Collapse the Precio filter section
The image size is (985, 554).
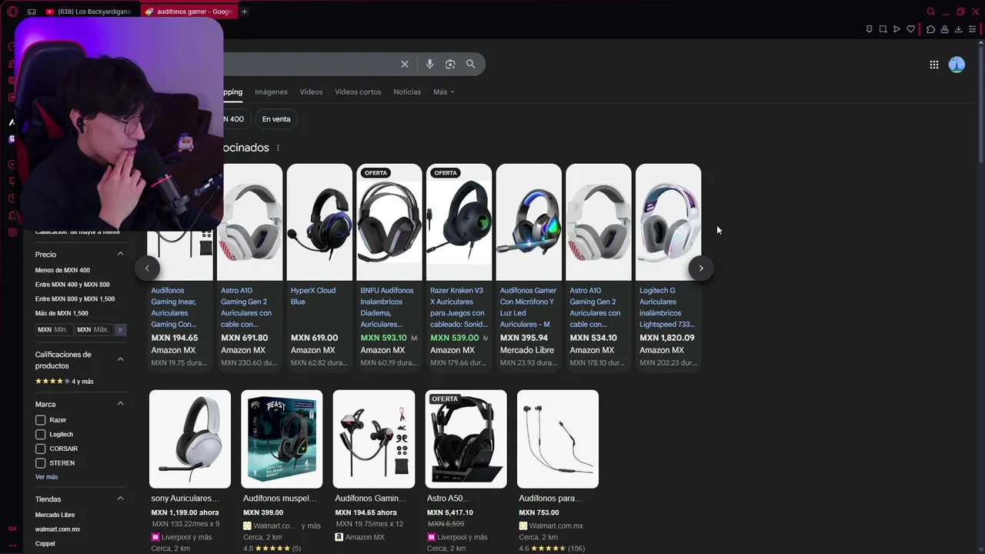click(120, 254)
